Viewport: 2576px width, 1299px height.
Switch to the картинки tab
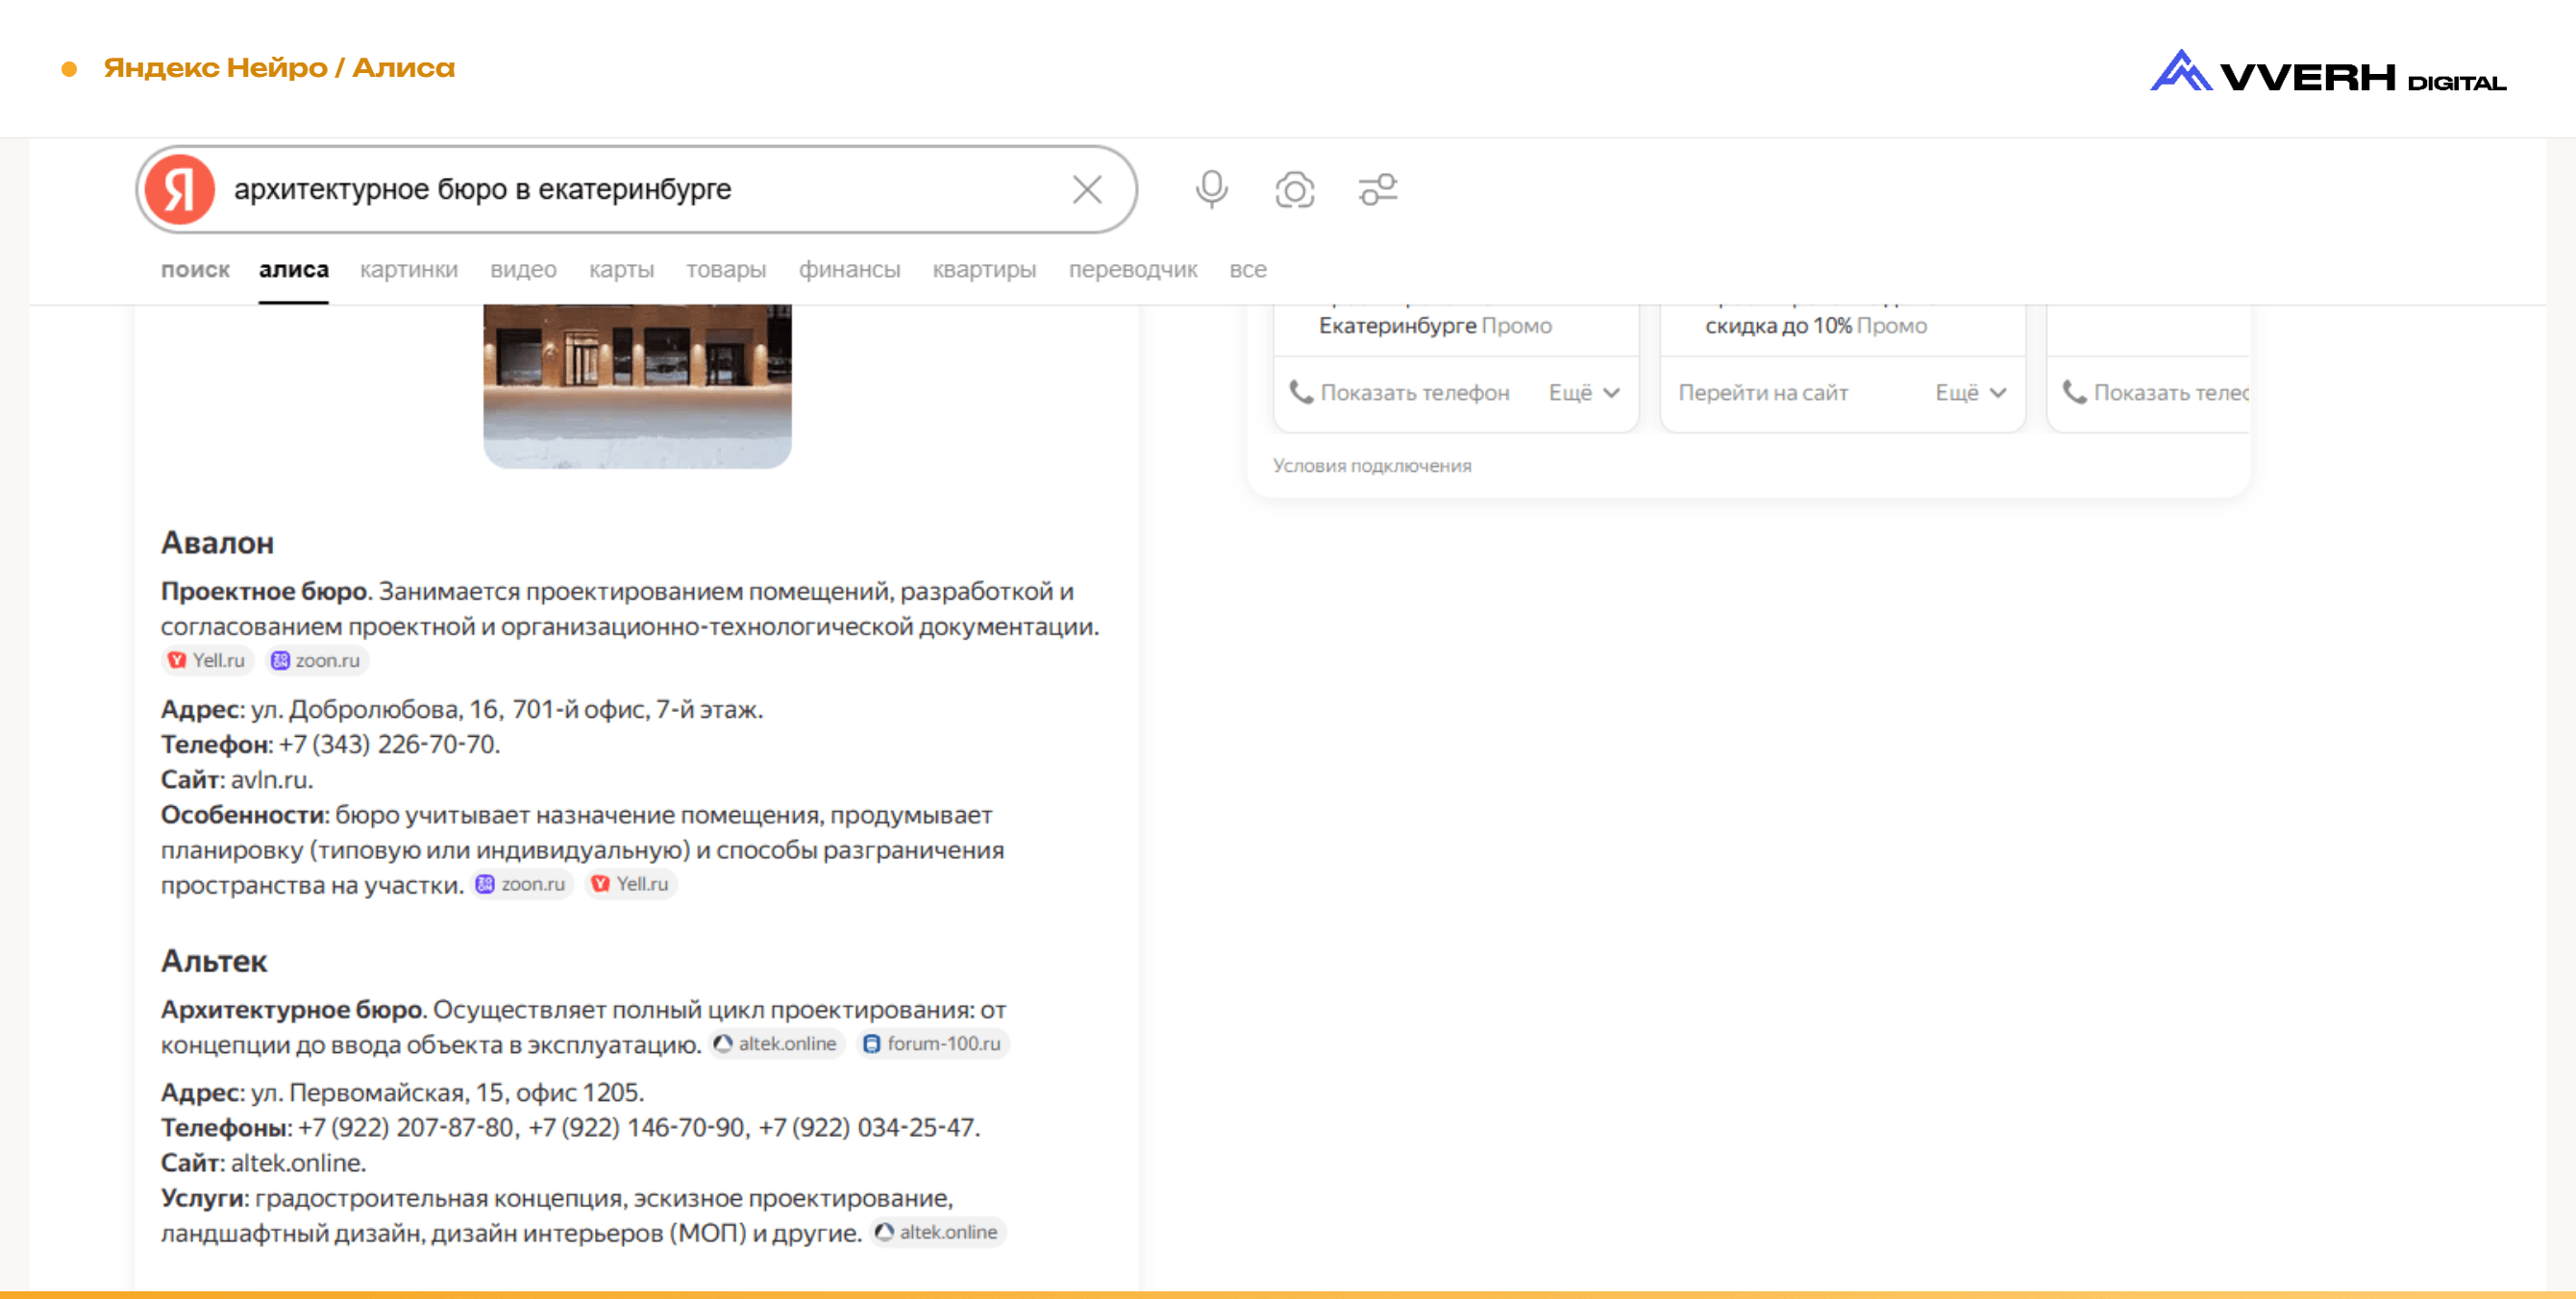pos(408,270)
